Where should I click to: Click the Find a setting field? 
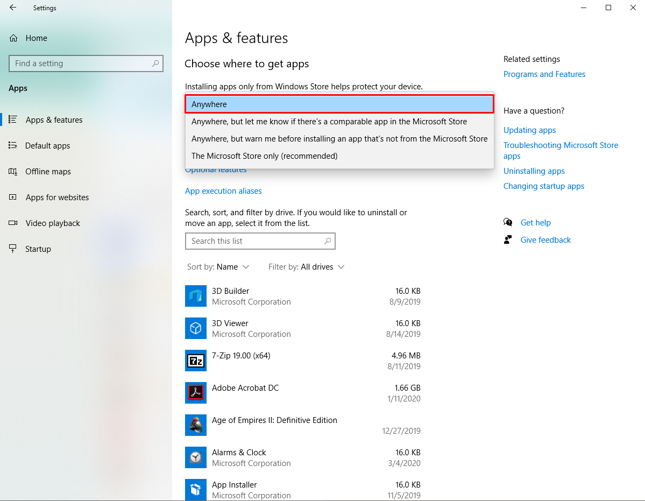coord(86,63)
